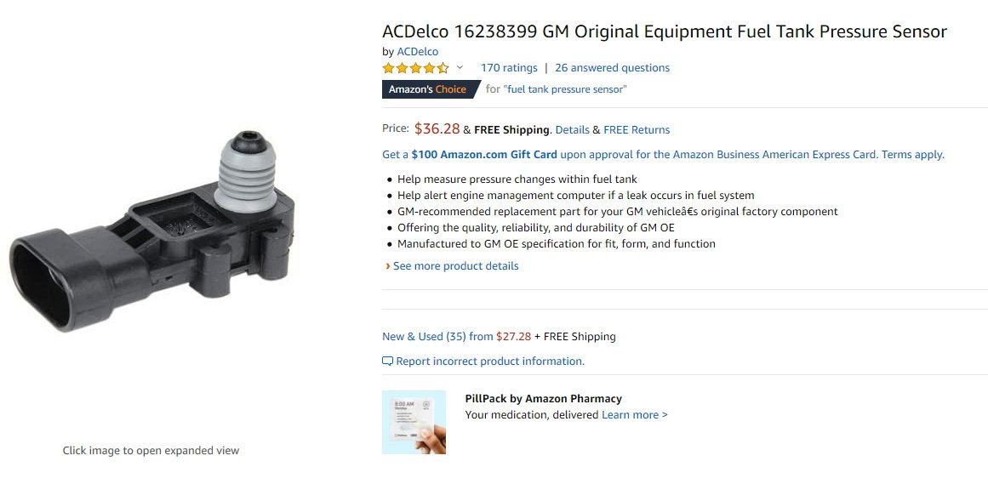Open the FREE Shipping Details link
The image size is (988, 484).
[x=572, y=130]
